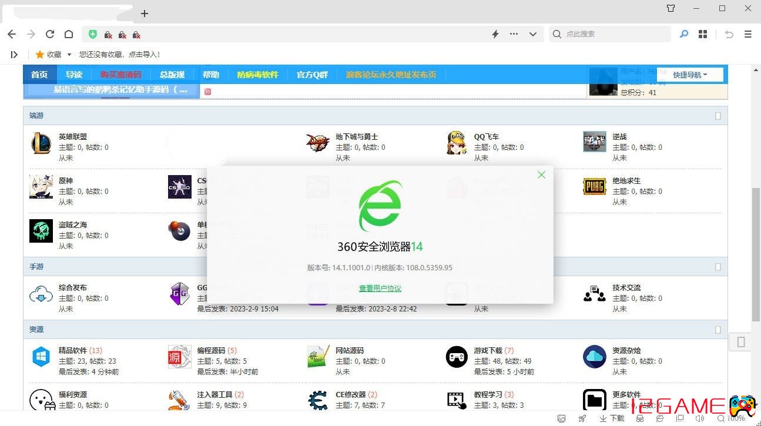Screen dimensions: 761x426
Task: Open 防病毒软件 nav item
Action: pos(257,75)
